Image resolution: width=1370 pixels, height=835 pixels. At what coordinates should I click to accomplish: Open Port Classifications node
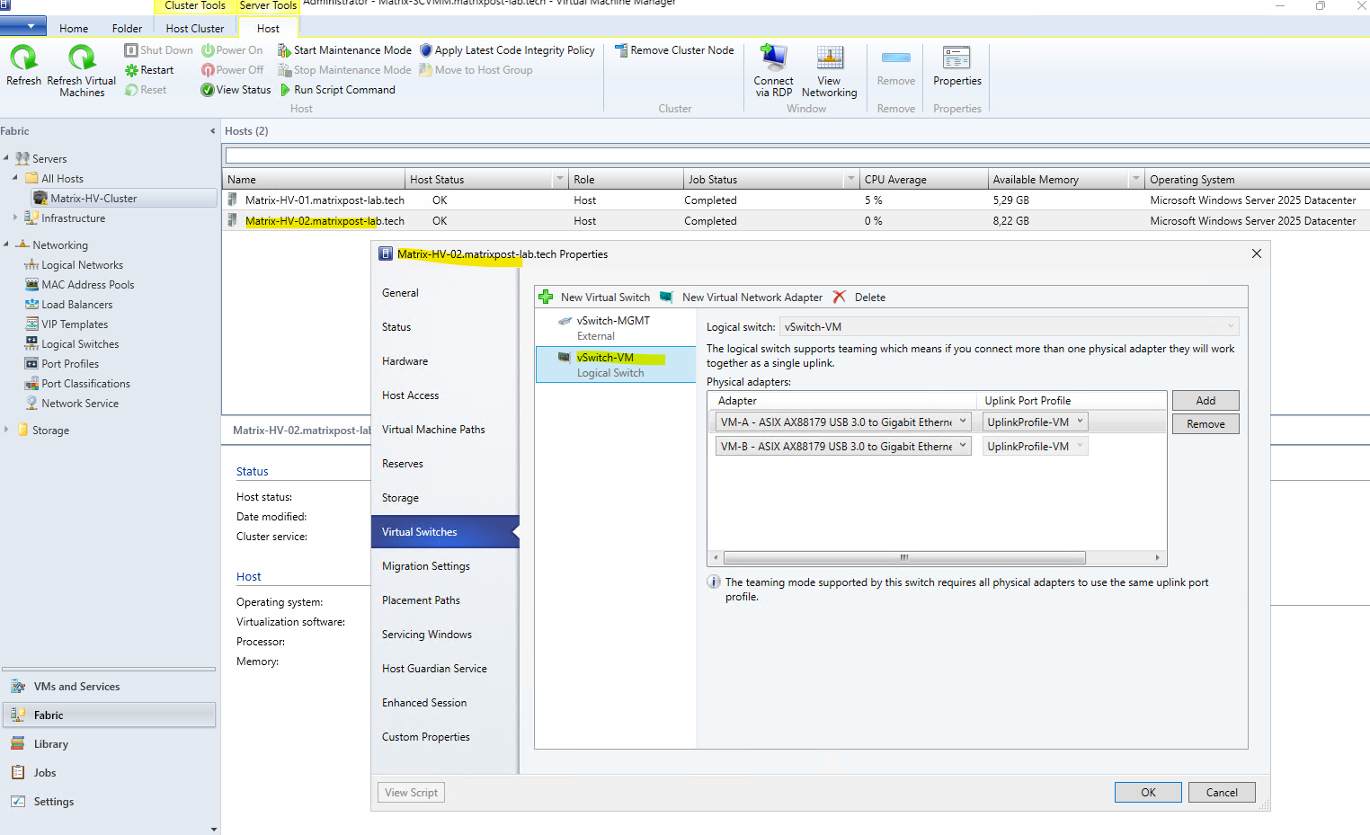(x=85, y=384)
